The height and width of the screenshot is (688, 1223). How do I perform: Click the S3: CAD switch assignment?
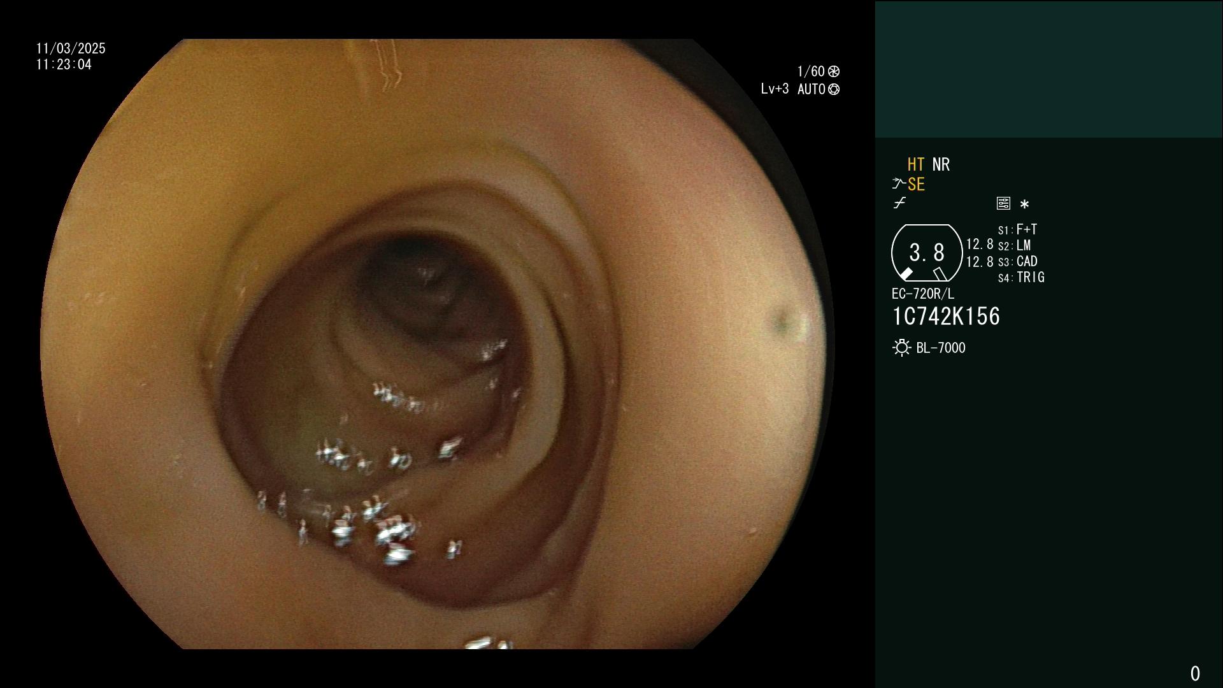(x=1017, y=261)
